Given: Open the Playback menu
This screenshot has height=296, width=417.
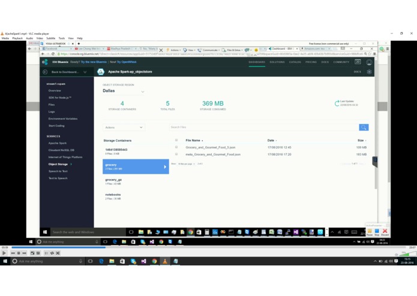Looking at the screenshot, I should [x=17, y=38].
